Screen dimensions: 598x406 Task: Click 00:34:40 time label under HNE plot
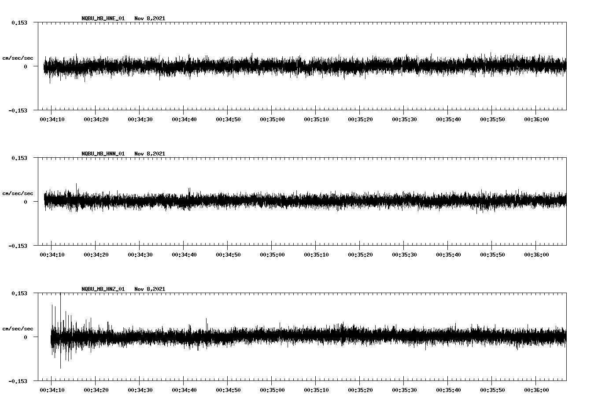(184, 120)
